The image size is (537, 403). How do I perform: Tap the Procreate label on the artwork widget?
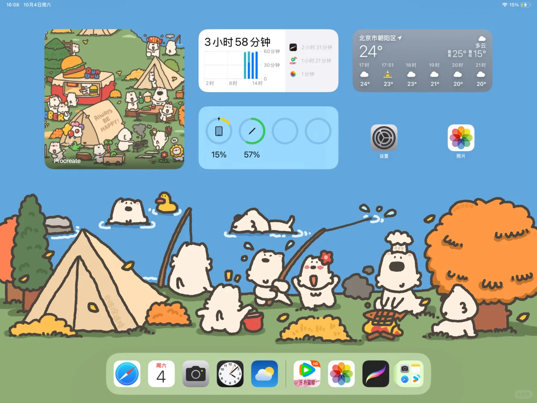[67, 161]
